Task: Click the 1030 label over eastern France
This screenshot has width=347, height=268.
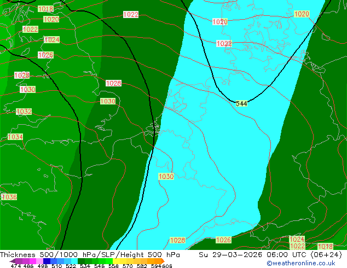Action: [x=166, y=176]
